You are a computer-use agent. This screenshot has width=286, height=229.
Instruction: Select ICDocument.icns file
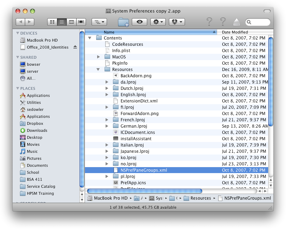(177, 133)
